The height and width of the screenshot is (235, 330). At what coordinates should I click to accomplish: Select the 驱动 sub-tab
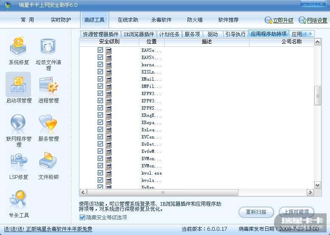pyautogui.click(x=213, y=34)
